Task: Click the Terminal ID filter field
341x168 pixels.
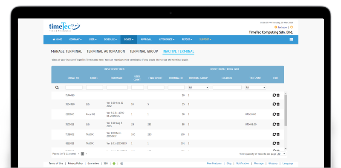Action: pyautogui.click(x=176, y=88)
